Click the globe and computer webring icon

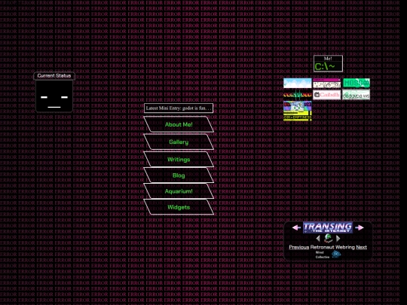coord(328,238)
